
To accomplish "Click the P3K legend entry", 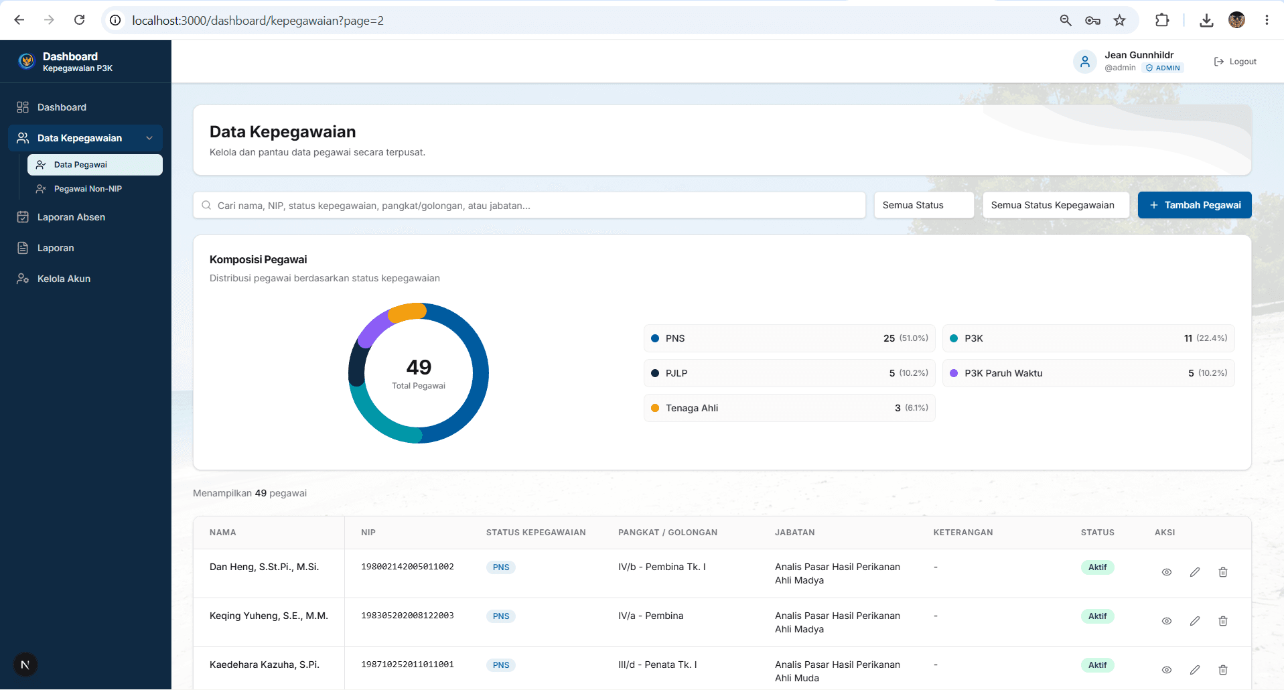I will coord(1088,338).
